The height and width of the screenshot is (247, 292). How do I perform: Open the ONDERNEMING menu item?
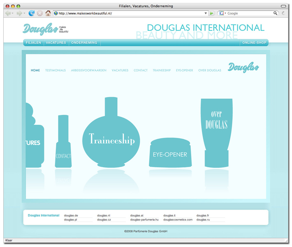tap(84, 43)
